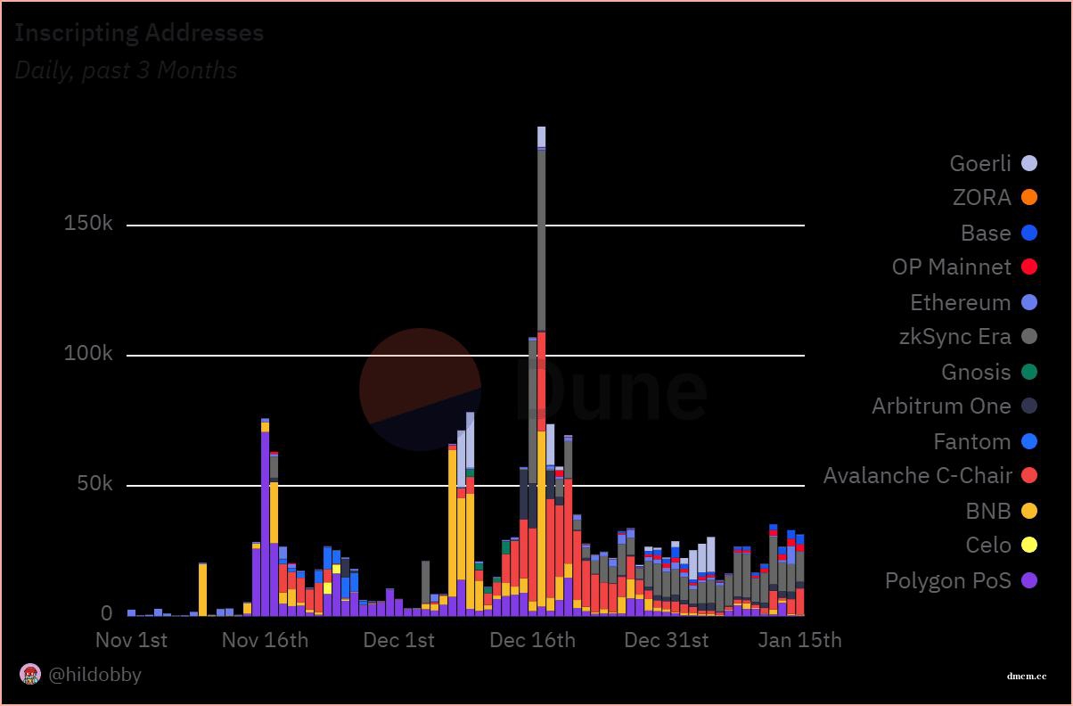Click the 100k y-axis label

click(88, 354)
